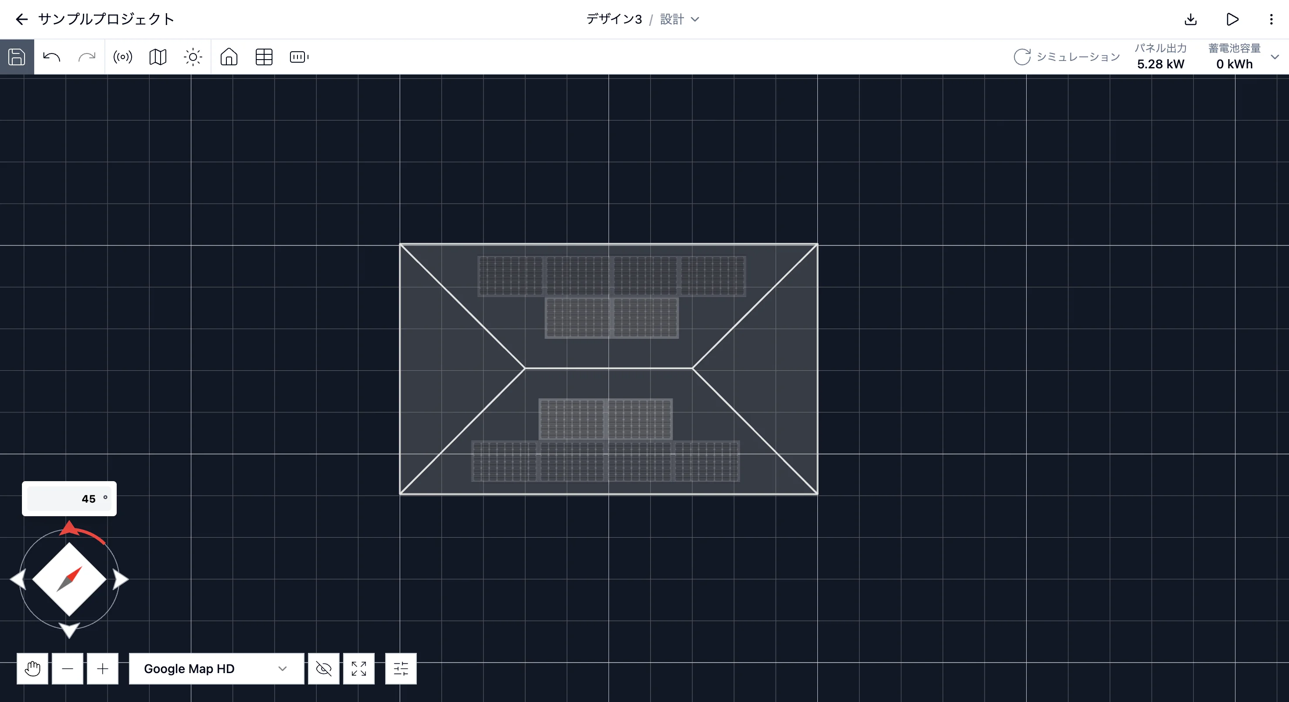Select the battery tool
The width and height of the screenshot is (1289, 702).
(x=299, y=57)
